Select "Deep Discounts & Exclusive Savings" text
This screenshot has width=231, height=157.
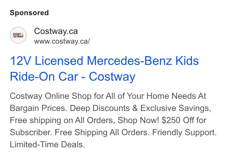pos(140,108)
